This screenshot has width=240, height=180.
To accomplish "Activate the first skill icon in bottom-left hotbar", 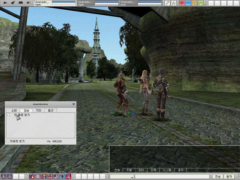I will pos(3,177).
